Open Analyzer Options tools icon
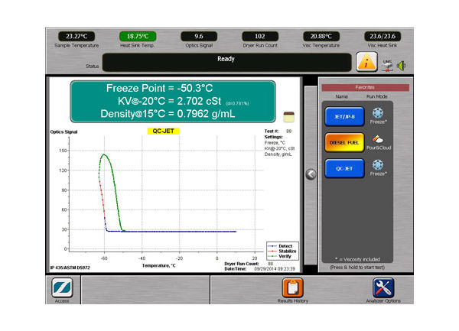This screenshot has width=459, height=331. (x=383, y=288)
